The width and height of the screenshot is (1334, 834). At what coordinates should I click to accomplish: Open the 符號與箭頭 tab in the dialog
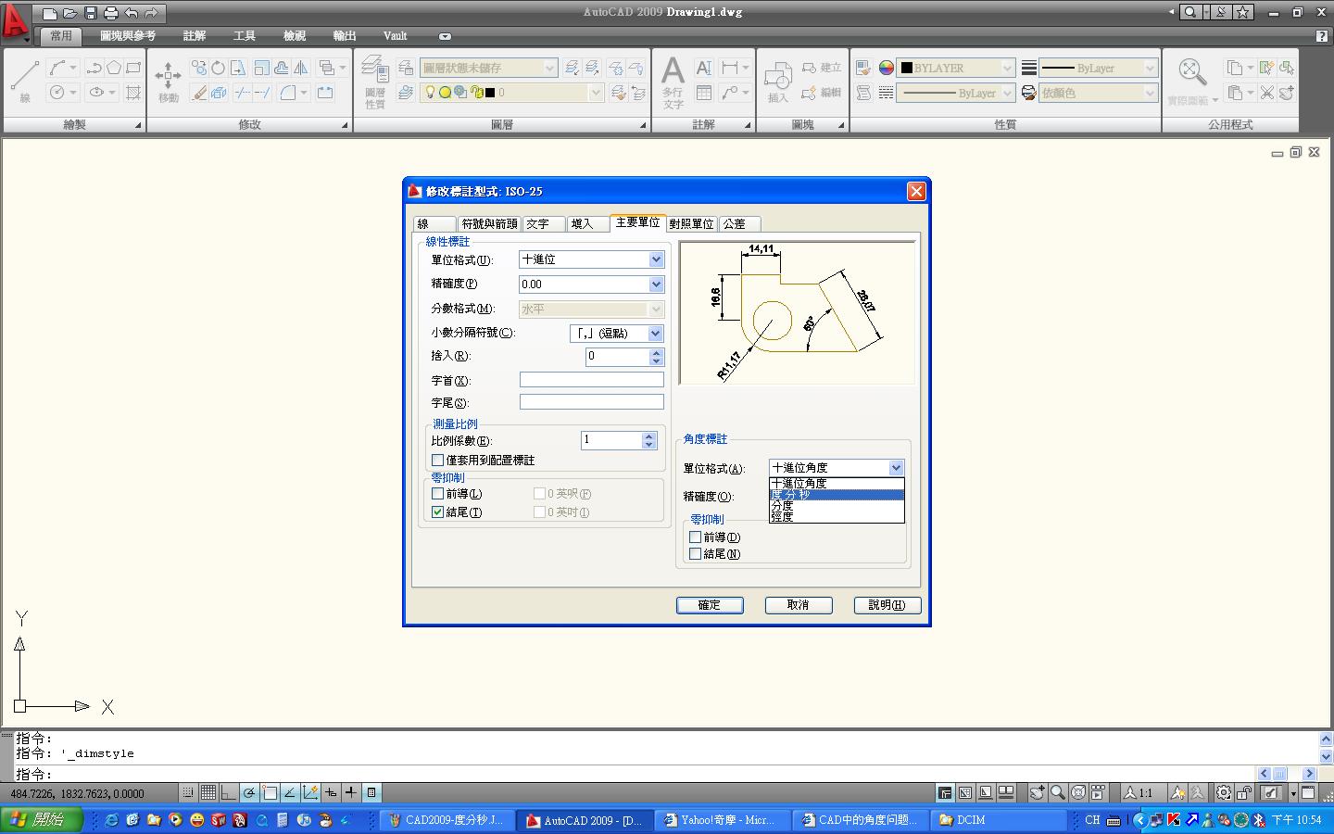click(x=490, y=223)
